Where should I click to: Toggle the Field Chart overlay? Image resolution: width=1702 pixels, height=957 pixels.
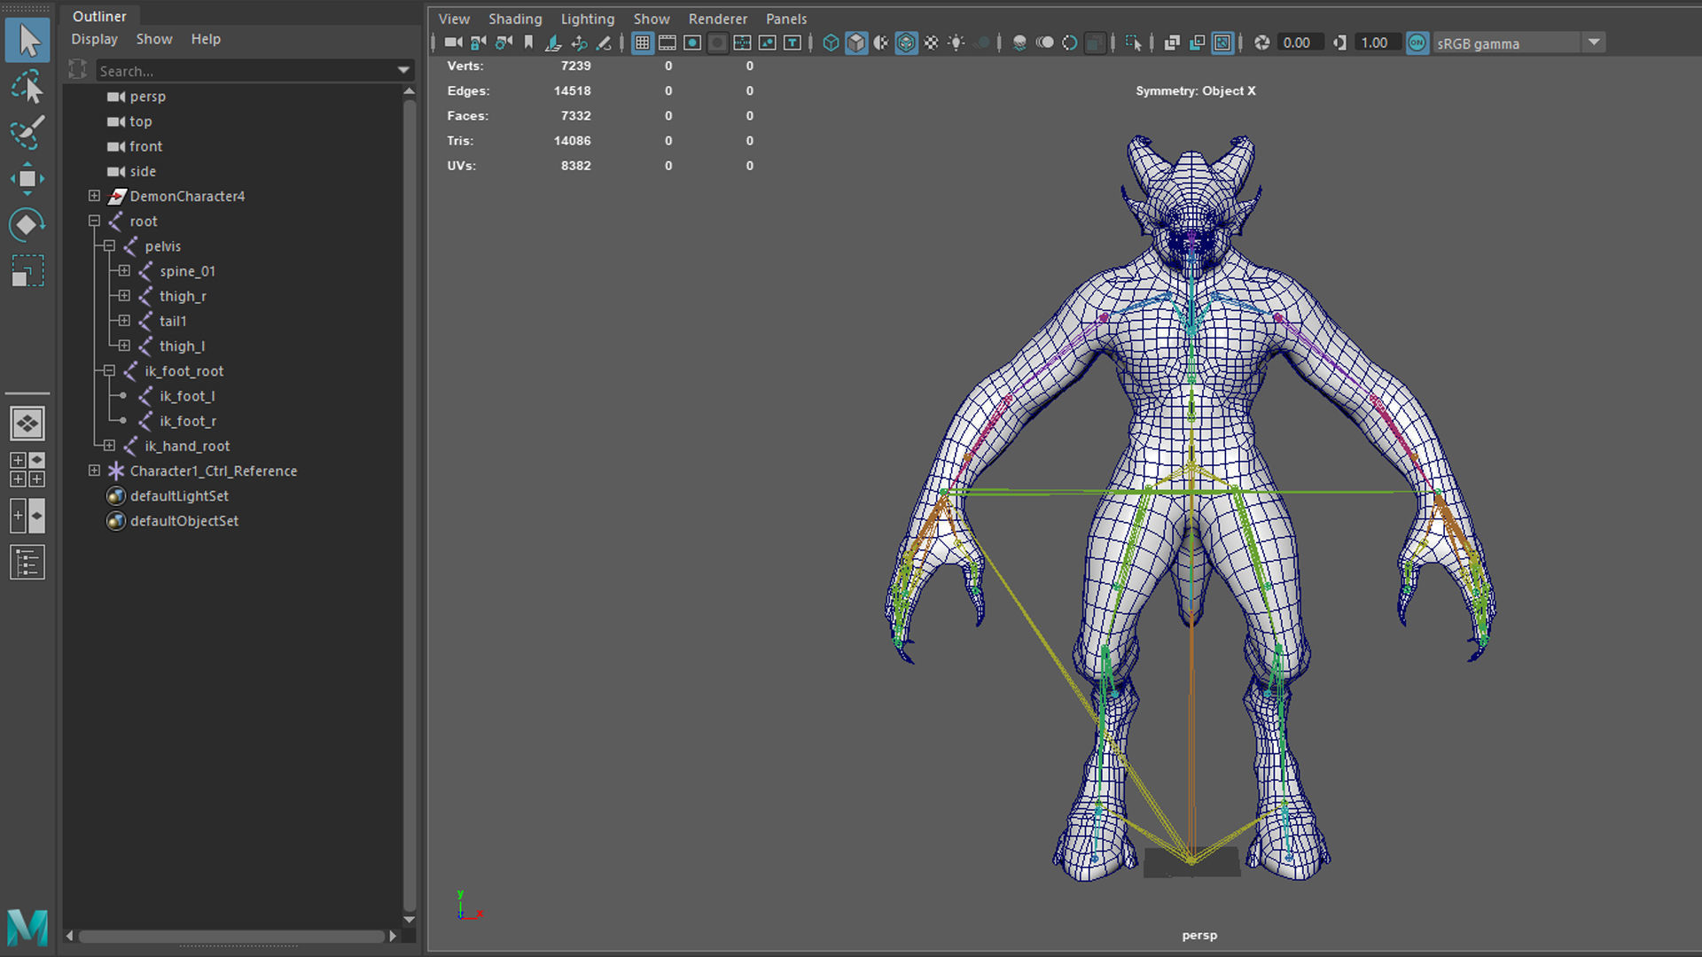[743, 43]
